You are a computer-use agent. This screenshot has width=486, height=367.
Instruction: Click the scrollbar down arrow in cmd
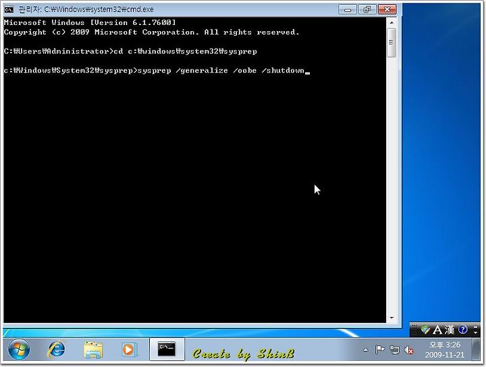[x=391, y=318]
